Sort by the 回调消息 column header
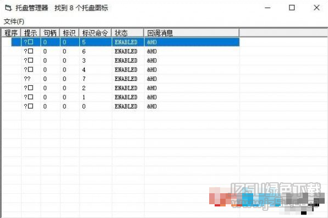Screen dimensions: 328x218 (x=192, y=33)
